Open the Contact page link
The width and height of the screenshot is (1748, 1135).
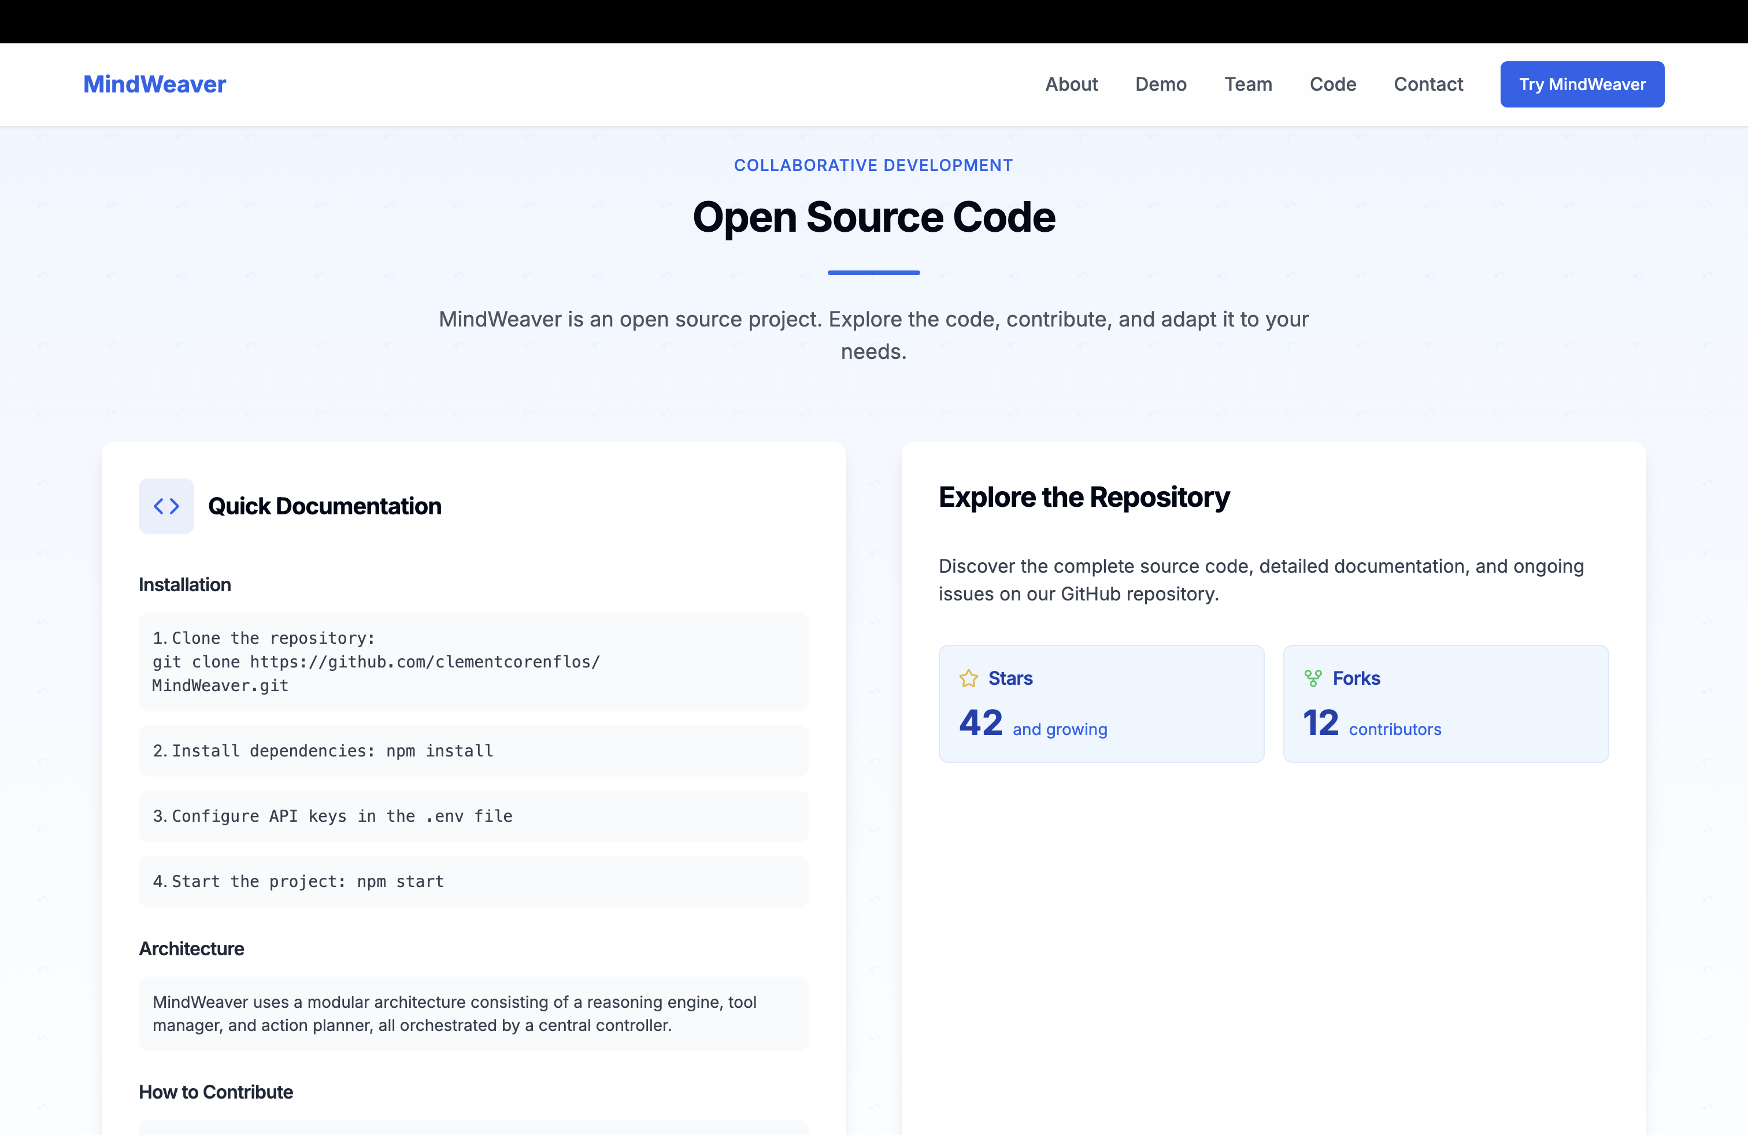[x=1428, y=84]
